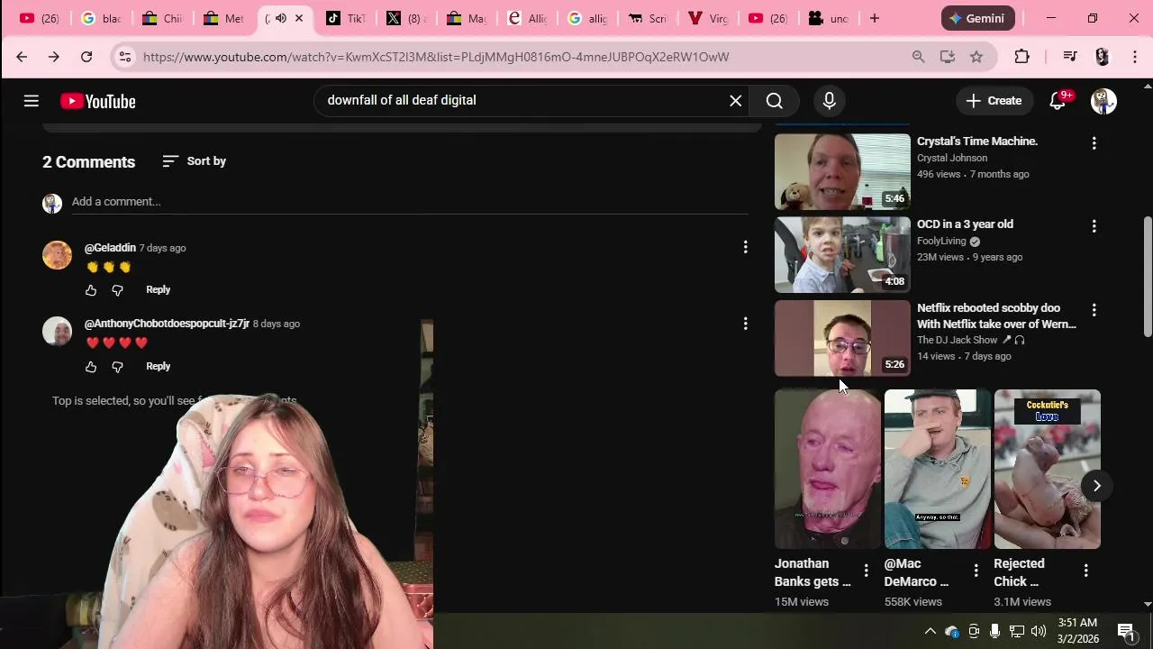Go back with browser back arrow
The height and width of the screenshot is (649, 1153).
[x=22, y=57]
